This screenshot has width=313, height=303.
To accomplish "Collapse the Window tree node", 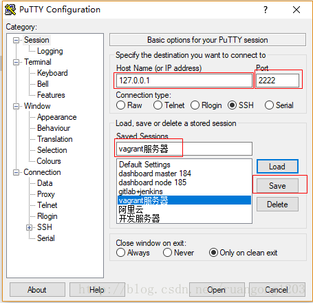I will tap(16, 107).
